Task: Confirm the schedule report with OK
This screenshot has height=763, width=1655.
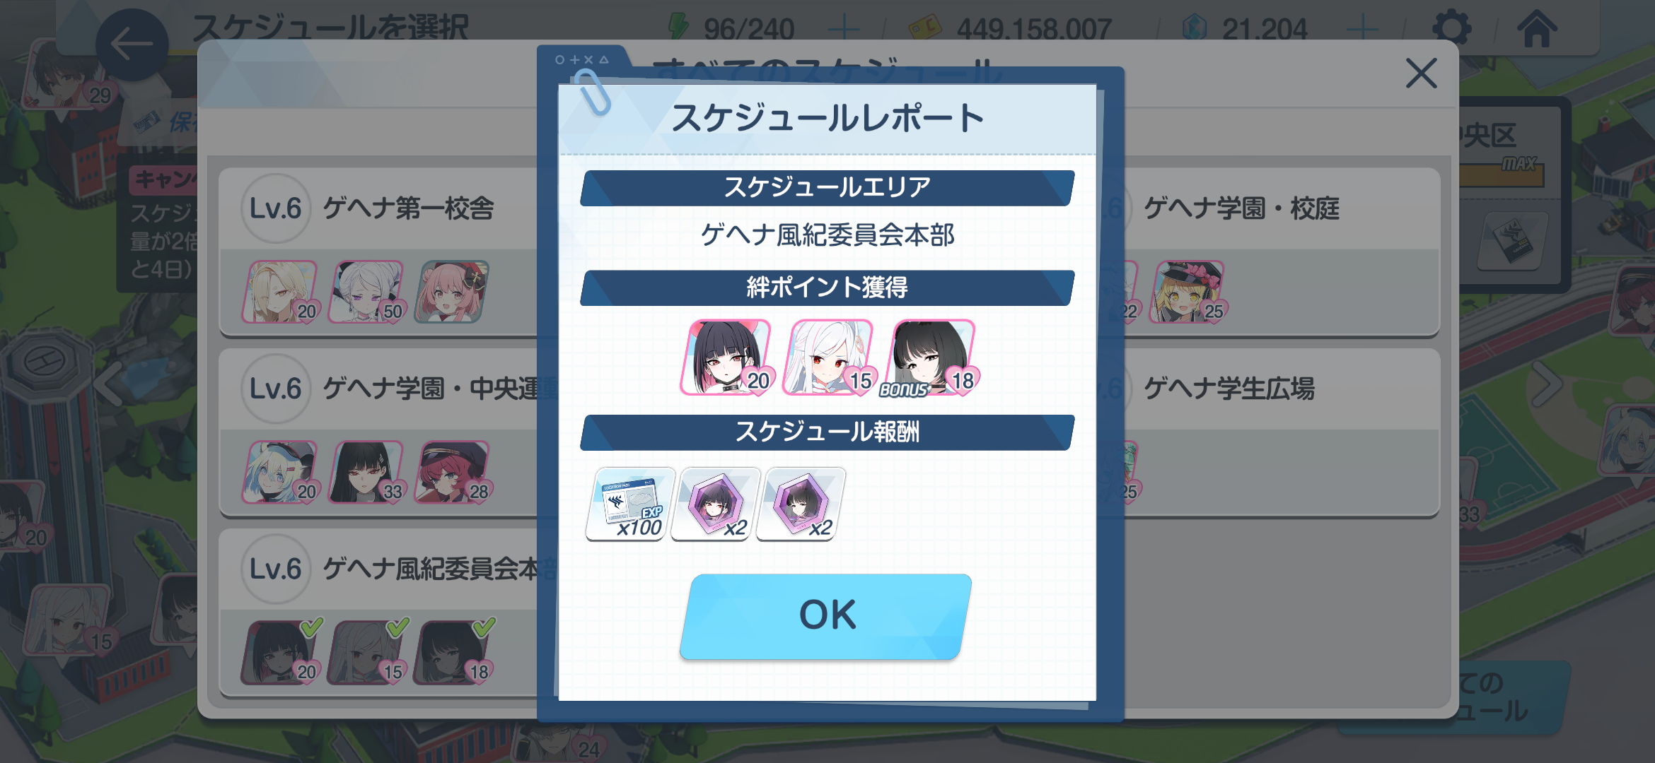Action: click(825, 616)
